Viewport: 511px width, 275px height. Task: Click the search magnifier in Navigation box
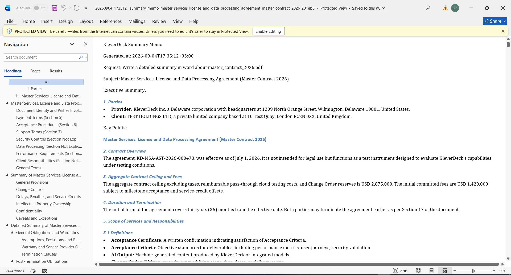pyautogui.click(x=81, y=57)
